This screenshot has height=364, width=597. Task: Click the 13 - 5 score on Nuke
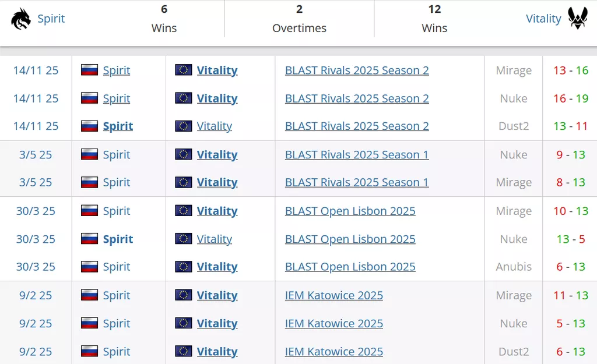point(571,239)
